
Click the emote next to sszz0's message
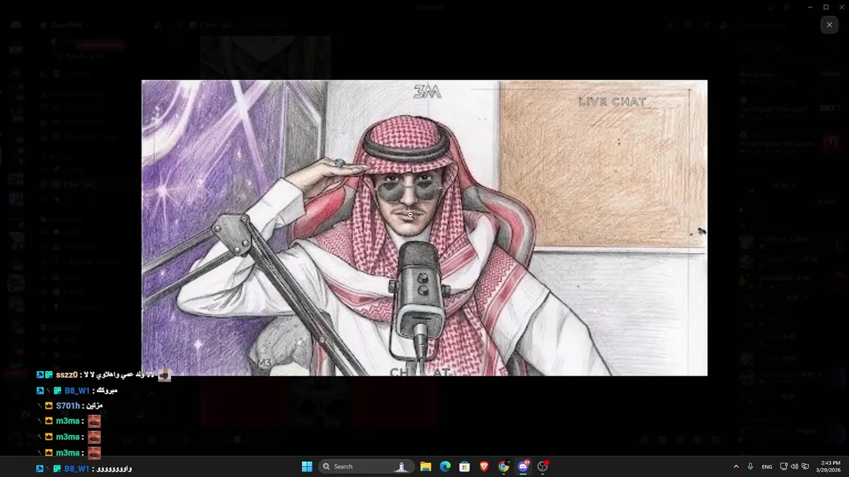coord(164,376)
